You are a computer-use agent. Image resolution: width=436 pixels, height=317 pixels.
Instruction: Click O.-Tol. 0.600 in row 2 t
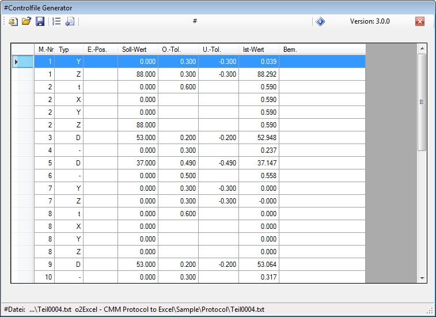(178, 87)
